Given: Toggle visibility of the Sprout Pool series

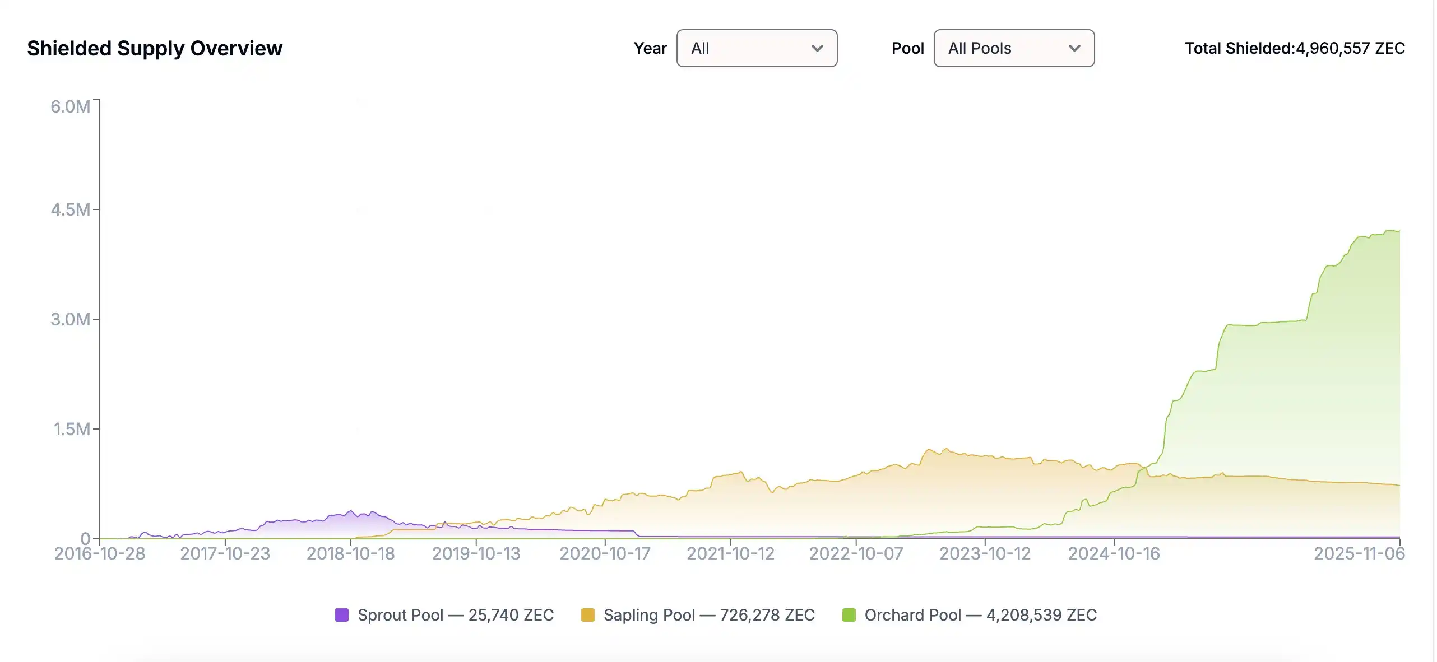Looking at the screenshot, I should point(341,615).
